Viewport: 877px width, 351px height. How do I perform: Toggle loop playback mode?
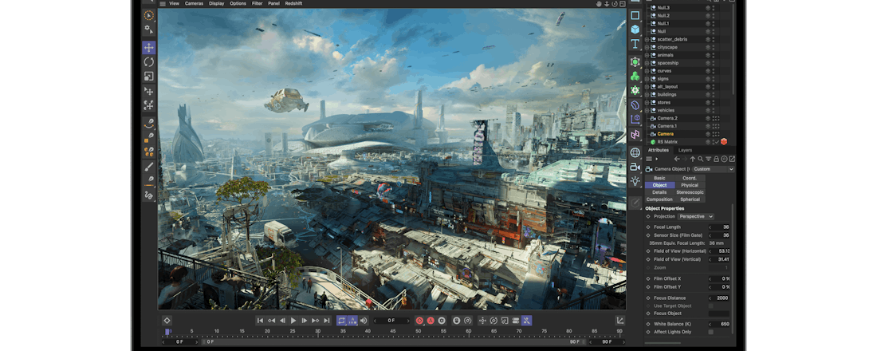[x=341, y=321]
